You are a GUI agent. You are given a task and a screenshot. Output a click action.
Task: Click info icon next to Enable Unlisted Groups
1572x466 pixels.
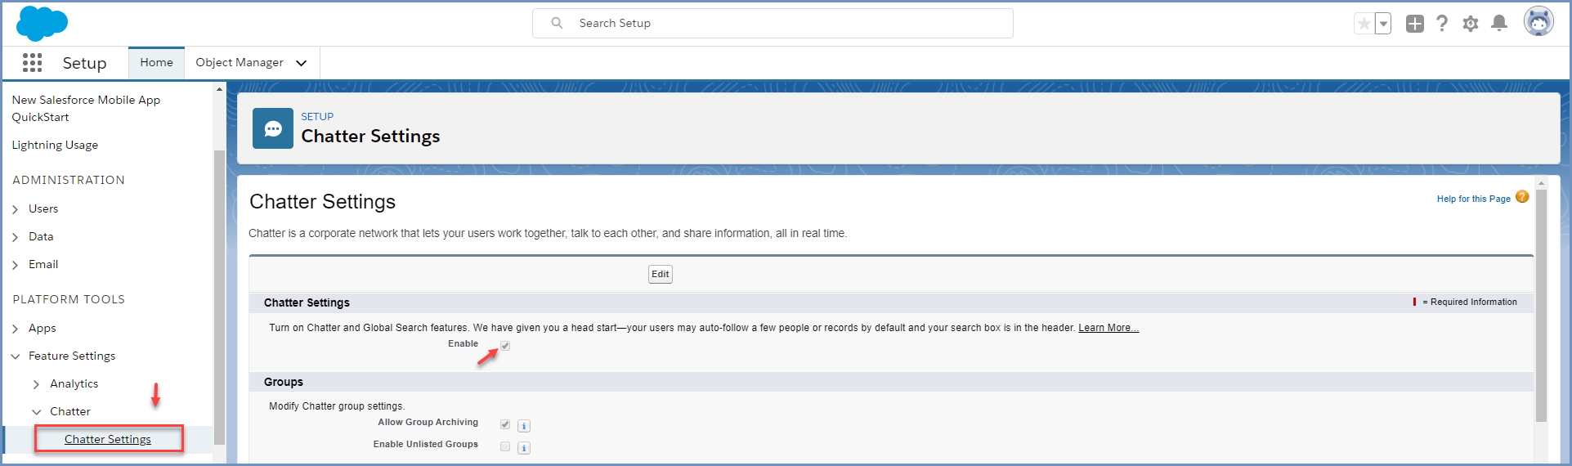[524, 448]
